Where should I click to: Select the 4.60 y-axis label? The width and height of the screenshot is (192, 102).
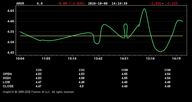tap(11, 21)
